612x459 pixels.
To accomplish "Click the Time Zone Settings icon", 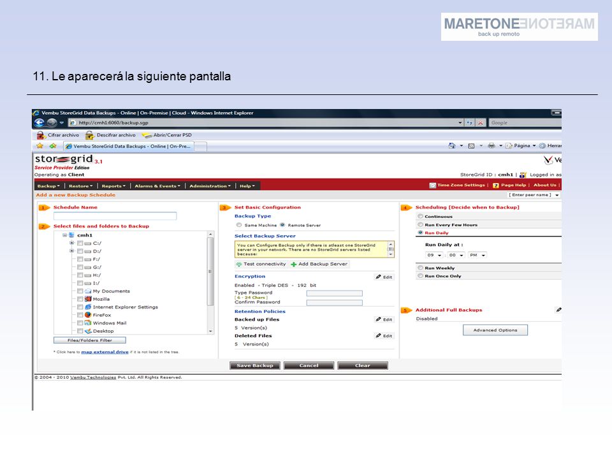I will coord(432,186).
